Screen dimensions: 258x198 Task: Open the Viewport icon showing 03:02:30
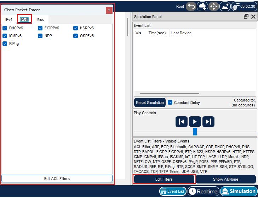click(x=244, y=7)
